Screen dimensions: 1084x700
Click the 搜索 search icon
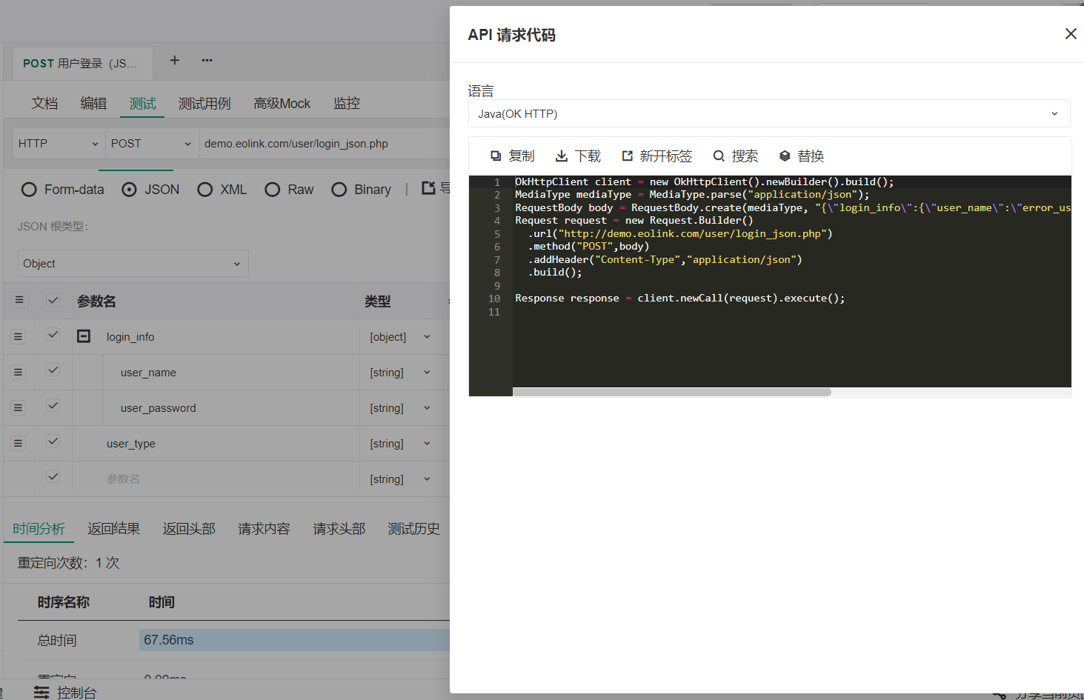pos(719,156)
